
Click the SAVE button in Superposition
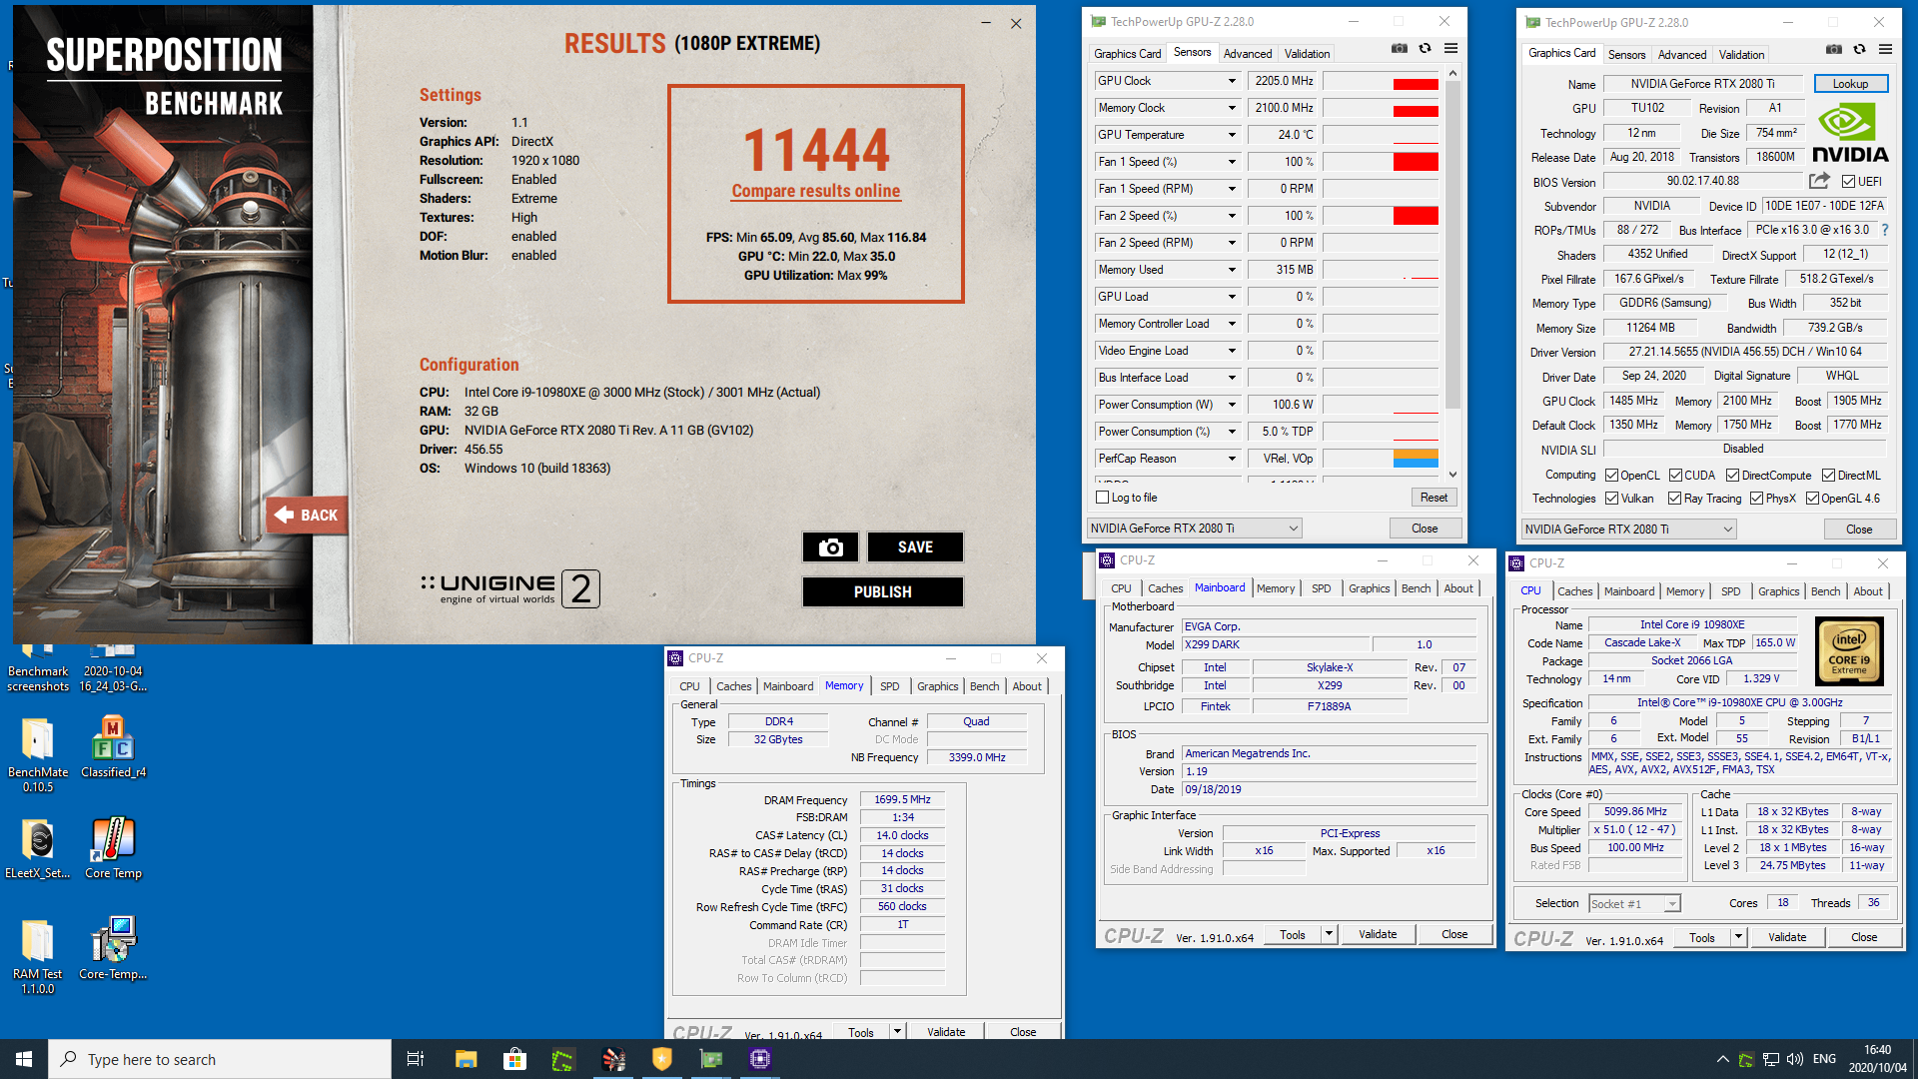tap(915, 546)
